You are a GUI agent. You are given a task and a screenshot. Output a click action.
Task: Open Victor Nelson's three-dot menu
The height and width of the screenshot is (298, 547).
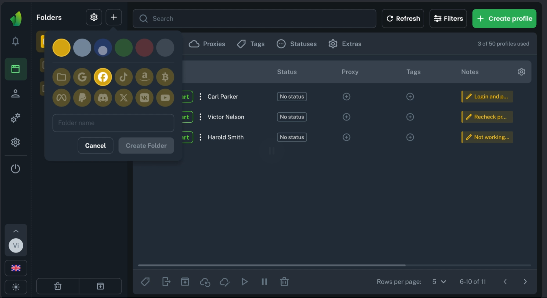[x=200, y=117]
